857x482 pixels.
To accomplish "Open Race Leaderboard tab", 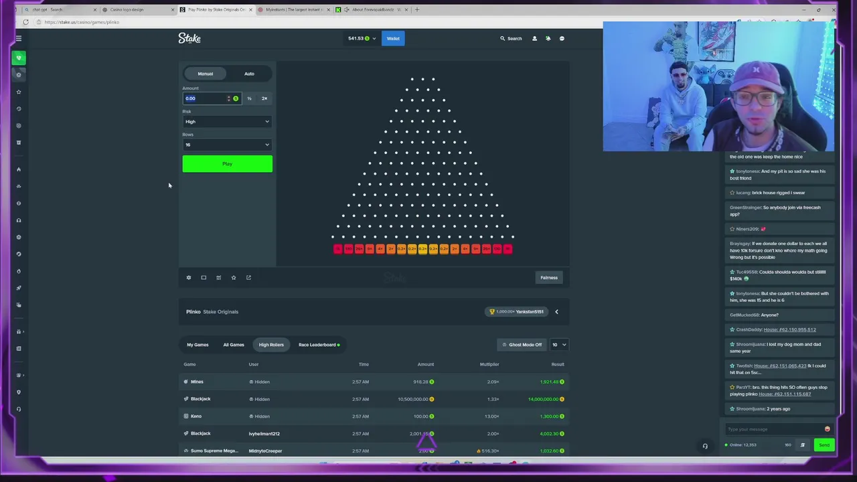I will (319, 345).
